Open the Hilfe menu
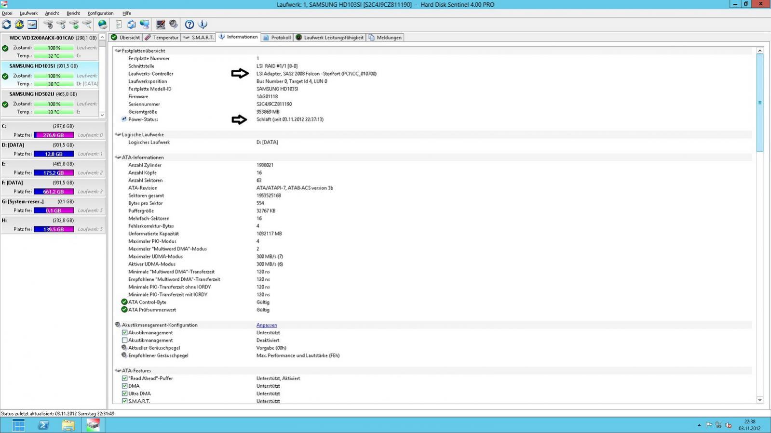The image size is (771, 433). [x=127, y=13]
